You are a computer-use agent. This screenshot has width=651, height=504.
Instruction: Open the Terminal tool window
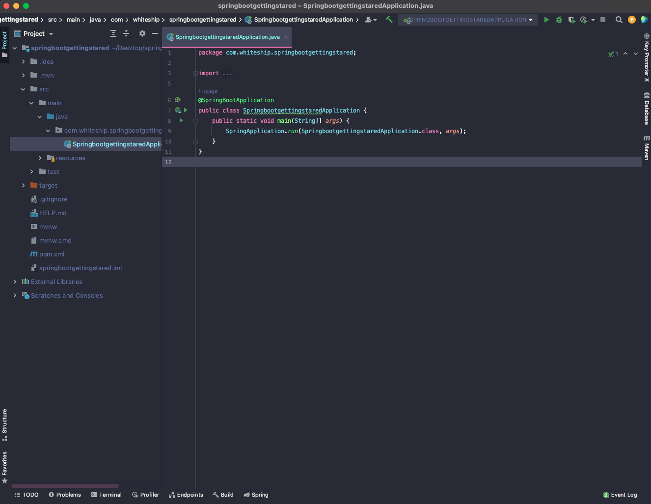click(x=106, y=495)
